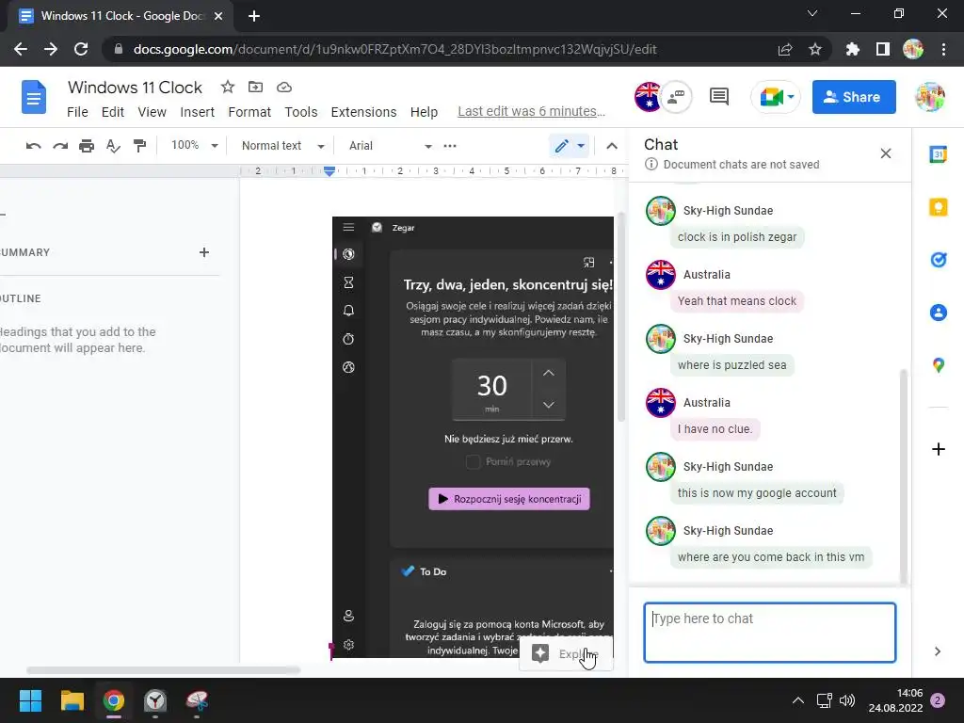
Task: Click the Chrome extensions puzzle icon
Action: (x=852, y=49)
